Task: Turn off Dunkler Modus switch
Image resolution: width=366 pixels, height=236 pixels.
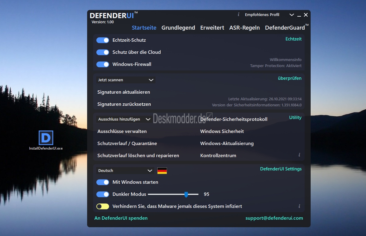Action: pyautogui.click(x=103, y=194)
